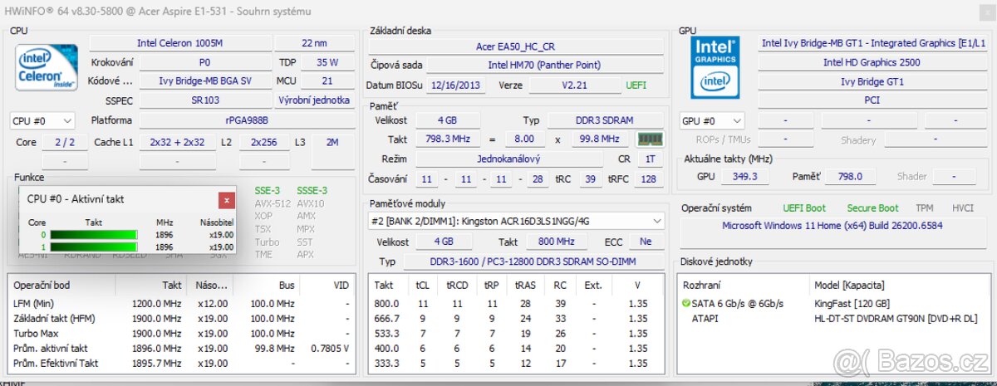Screen dimensions: 997x386
Task: Click the green UEFI label
Action: 635,86
